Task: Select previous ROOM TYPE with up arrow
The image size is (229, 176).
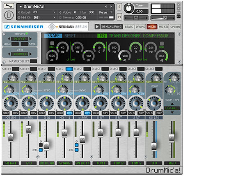Action: 172,104
